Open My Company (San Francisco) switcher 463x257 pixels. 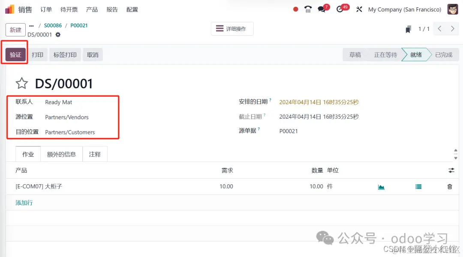[x=404, y=9]
